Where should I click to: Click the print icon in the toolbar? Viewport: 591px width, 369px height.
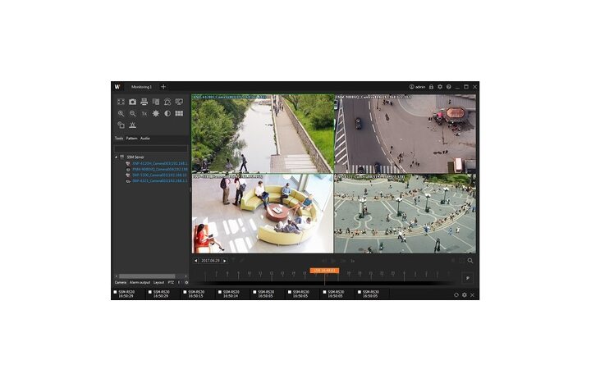coord(144,102)
